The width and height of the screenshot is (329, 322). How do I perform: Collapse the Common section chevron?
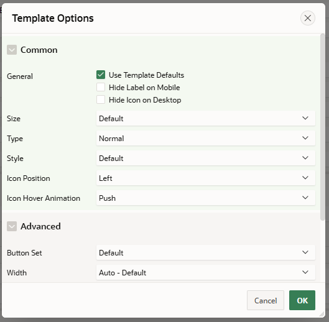pos(12,50)
